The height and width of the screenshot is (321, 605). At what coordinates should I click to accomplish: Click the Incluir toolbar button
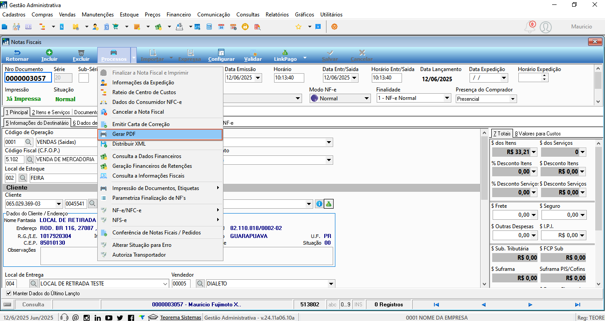[49, 55]
